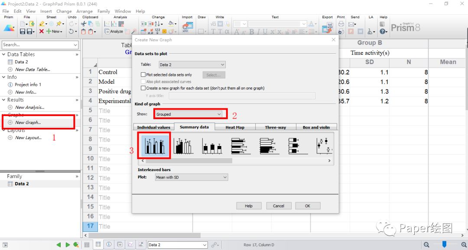
Task: Click Cancel in Create New Graph dialog
Action: point(279,206)
